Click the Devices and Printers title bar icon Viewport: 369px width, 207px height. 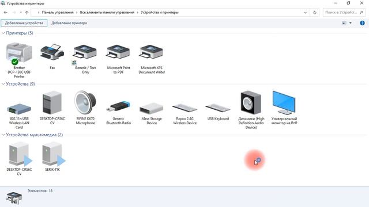(2, 3)
